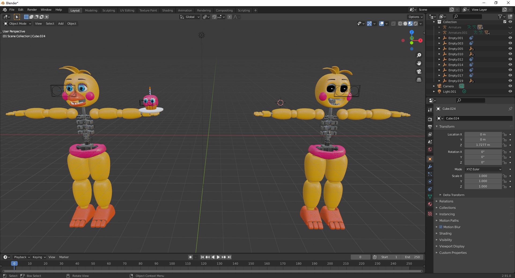Select material preview viewport shading
The height and width of the screenshot is (278, 515).
click(410, 24)
